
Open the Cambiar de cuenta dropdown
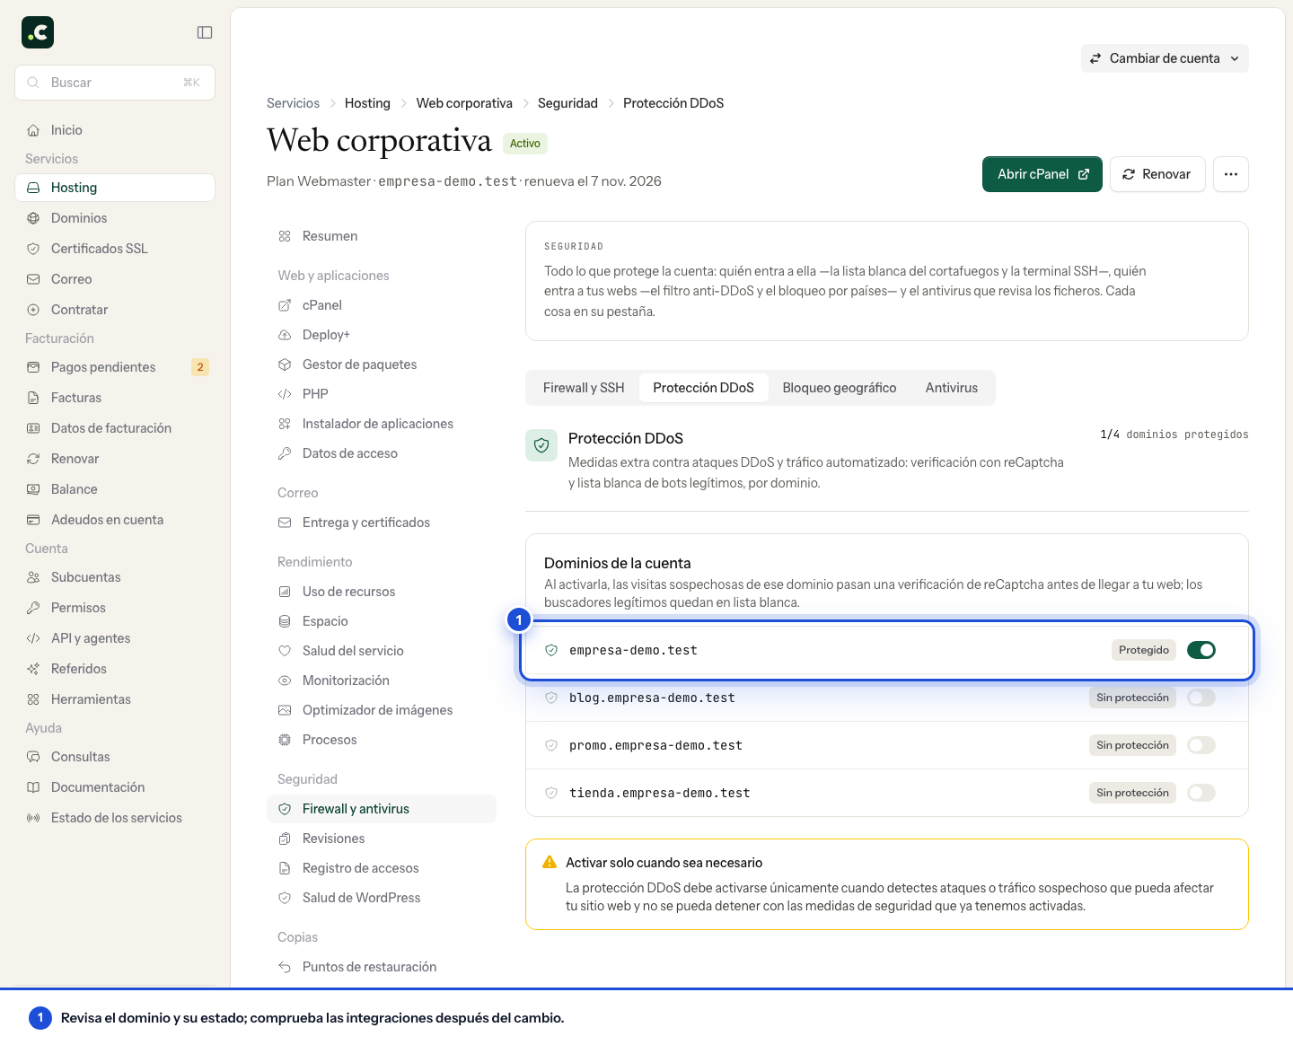pyautogui.click(x=1165, y=58)
